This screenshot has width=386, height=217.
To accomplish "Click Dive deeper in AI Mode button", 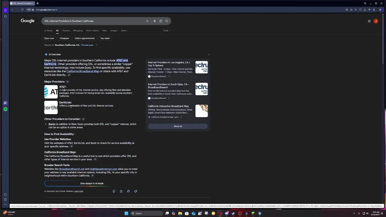I will [92, 183].
